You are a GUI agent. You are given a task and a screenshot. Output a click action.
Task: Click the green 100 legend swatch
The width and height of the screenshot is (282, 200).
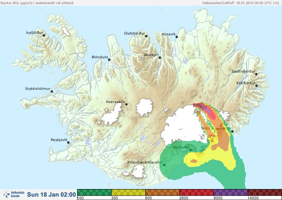pyautogui.click(x=94, y=192)
